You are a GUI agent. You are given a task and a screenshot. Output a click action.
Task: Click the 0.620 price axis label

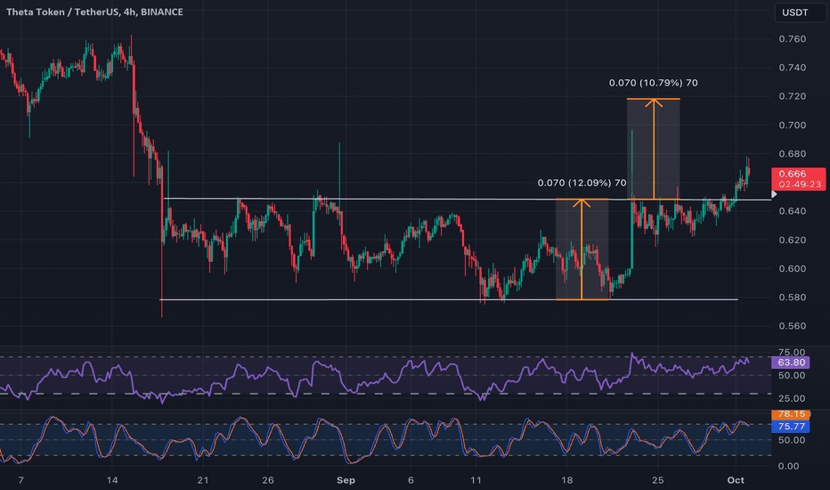click(792, 240)
